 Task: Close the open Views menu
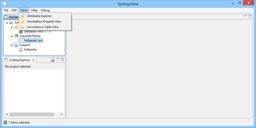point(24,10)
